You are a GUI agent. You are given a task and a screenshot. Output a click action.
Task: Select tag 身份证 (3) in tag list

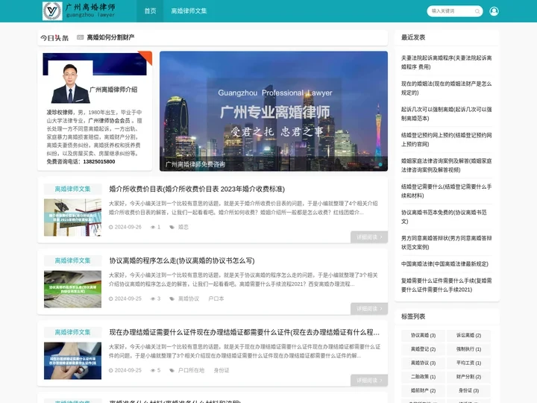tap(468, 390)
